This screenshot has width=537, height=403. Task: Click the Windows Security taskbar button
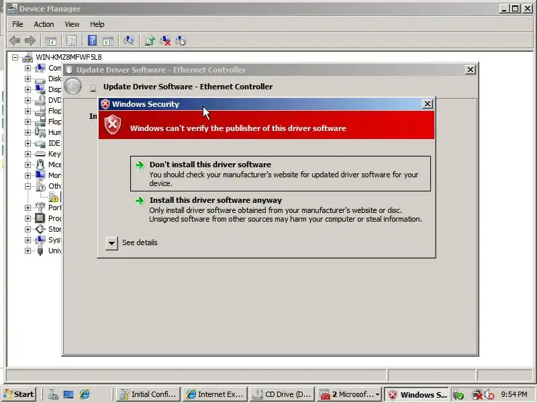click(x=416, y=394)
